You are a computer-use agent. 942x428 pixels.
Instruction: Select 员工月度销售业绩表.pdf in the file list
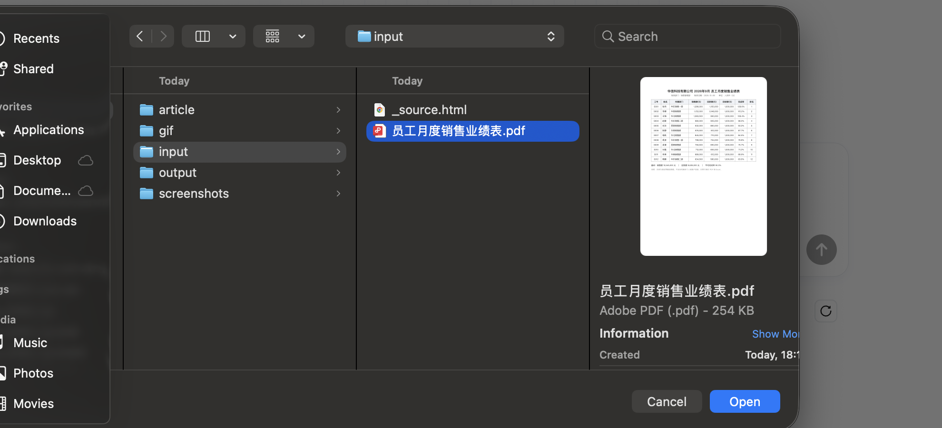click(x=473, y=131)
